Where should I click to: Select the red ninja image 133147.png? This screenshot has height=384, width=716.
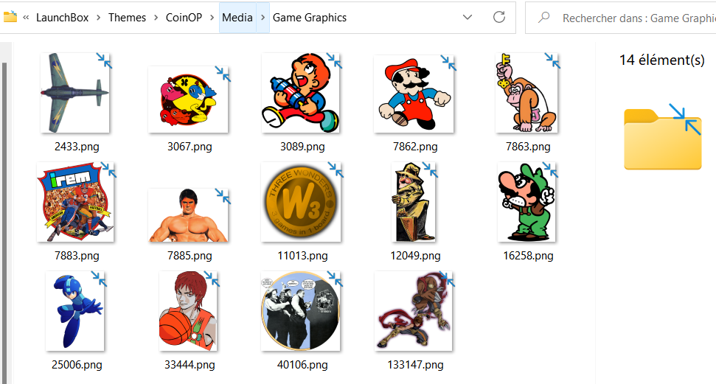pyautogui.click(x=414, y=311)
